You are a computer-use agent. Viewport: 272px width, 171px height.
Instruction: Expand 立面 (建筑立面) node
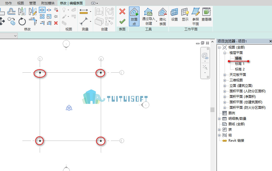[225, 86]
